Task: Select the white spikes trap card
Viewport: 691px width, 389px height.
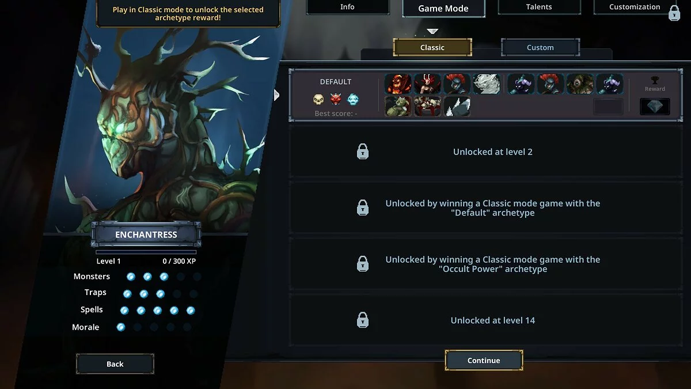Action: [457, 107]
